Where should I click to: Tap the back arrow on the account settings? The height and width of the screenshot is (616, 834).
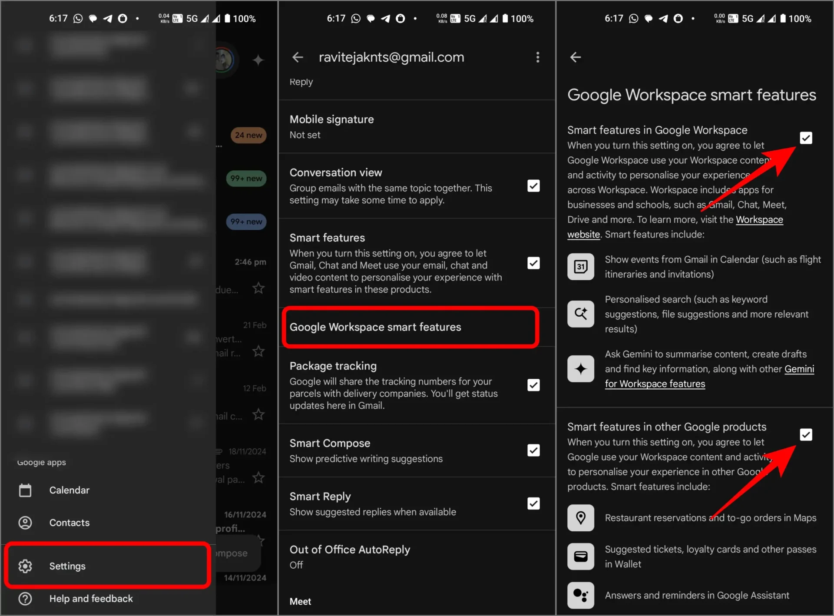point(298,57)
